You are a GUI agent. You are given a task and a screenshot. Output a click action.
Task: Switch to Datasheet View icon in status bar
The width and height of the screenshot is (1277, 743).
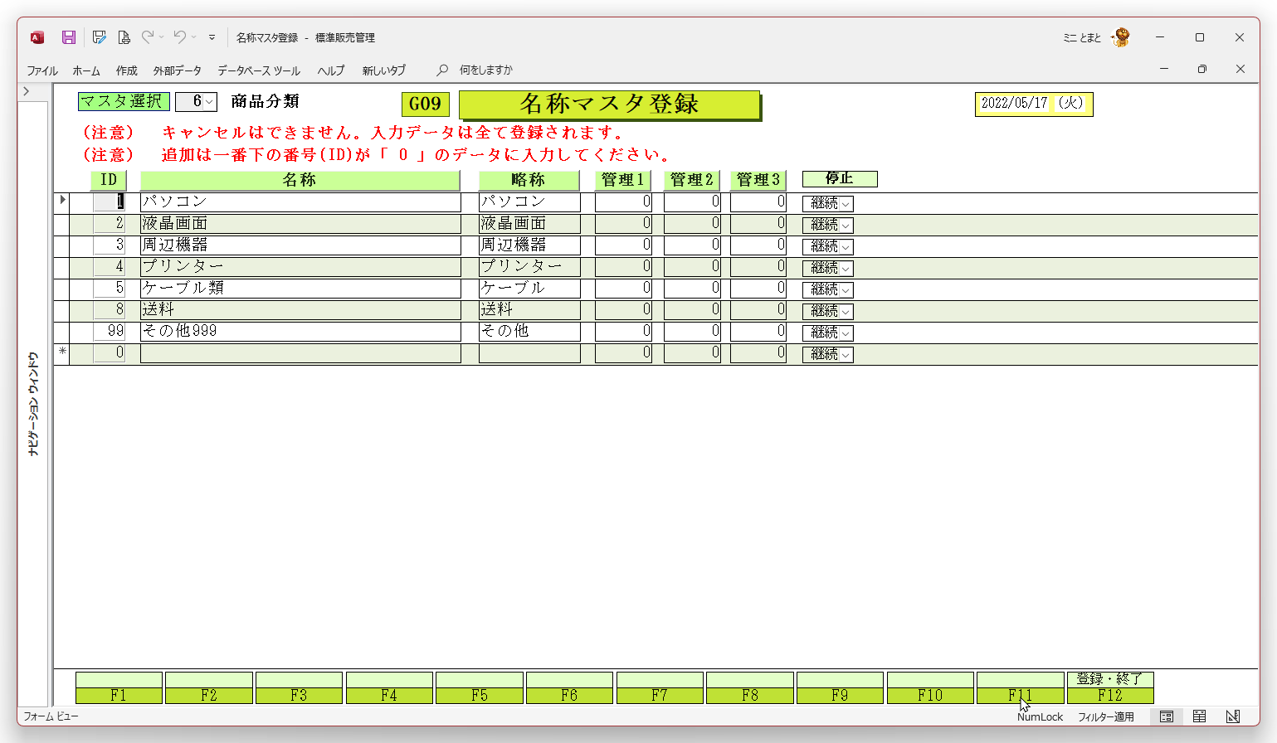pyautogui.click(x=1200, y=716)
